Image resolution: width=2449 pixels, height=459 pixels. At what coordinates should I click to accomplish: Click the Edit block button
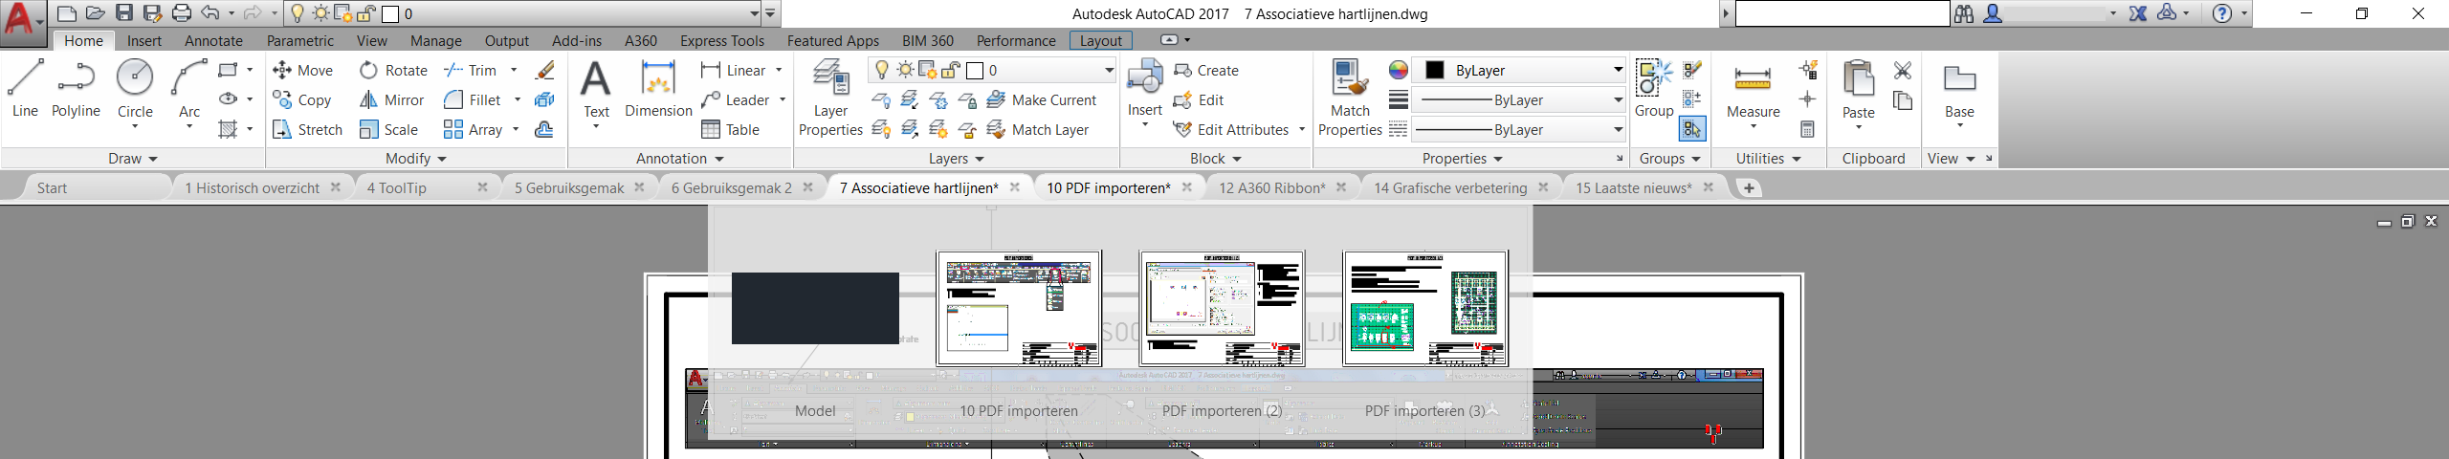pyautogui.click(x=1199, y=100)
